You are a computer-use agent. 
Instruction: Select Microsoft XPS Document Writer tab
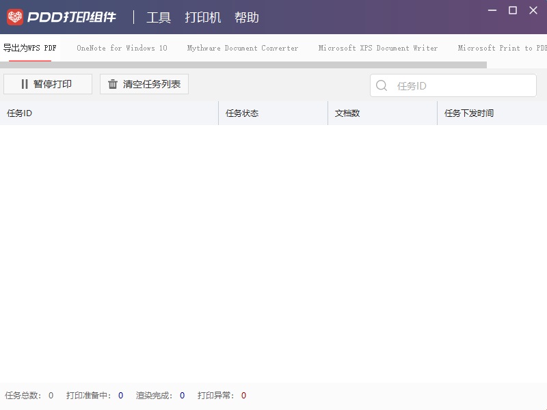[378, 48]
